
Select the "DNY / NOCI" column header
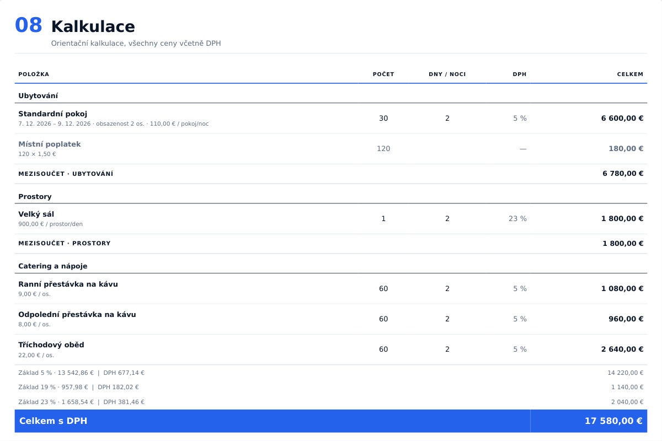tap(447, 74)
